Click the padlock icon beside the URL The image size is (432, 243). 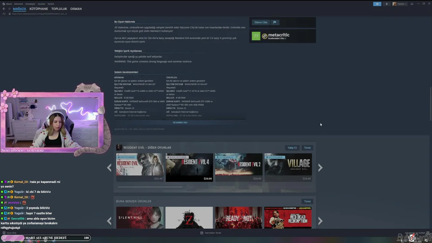9,14
